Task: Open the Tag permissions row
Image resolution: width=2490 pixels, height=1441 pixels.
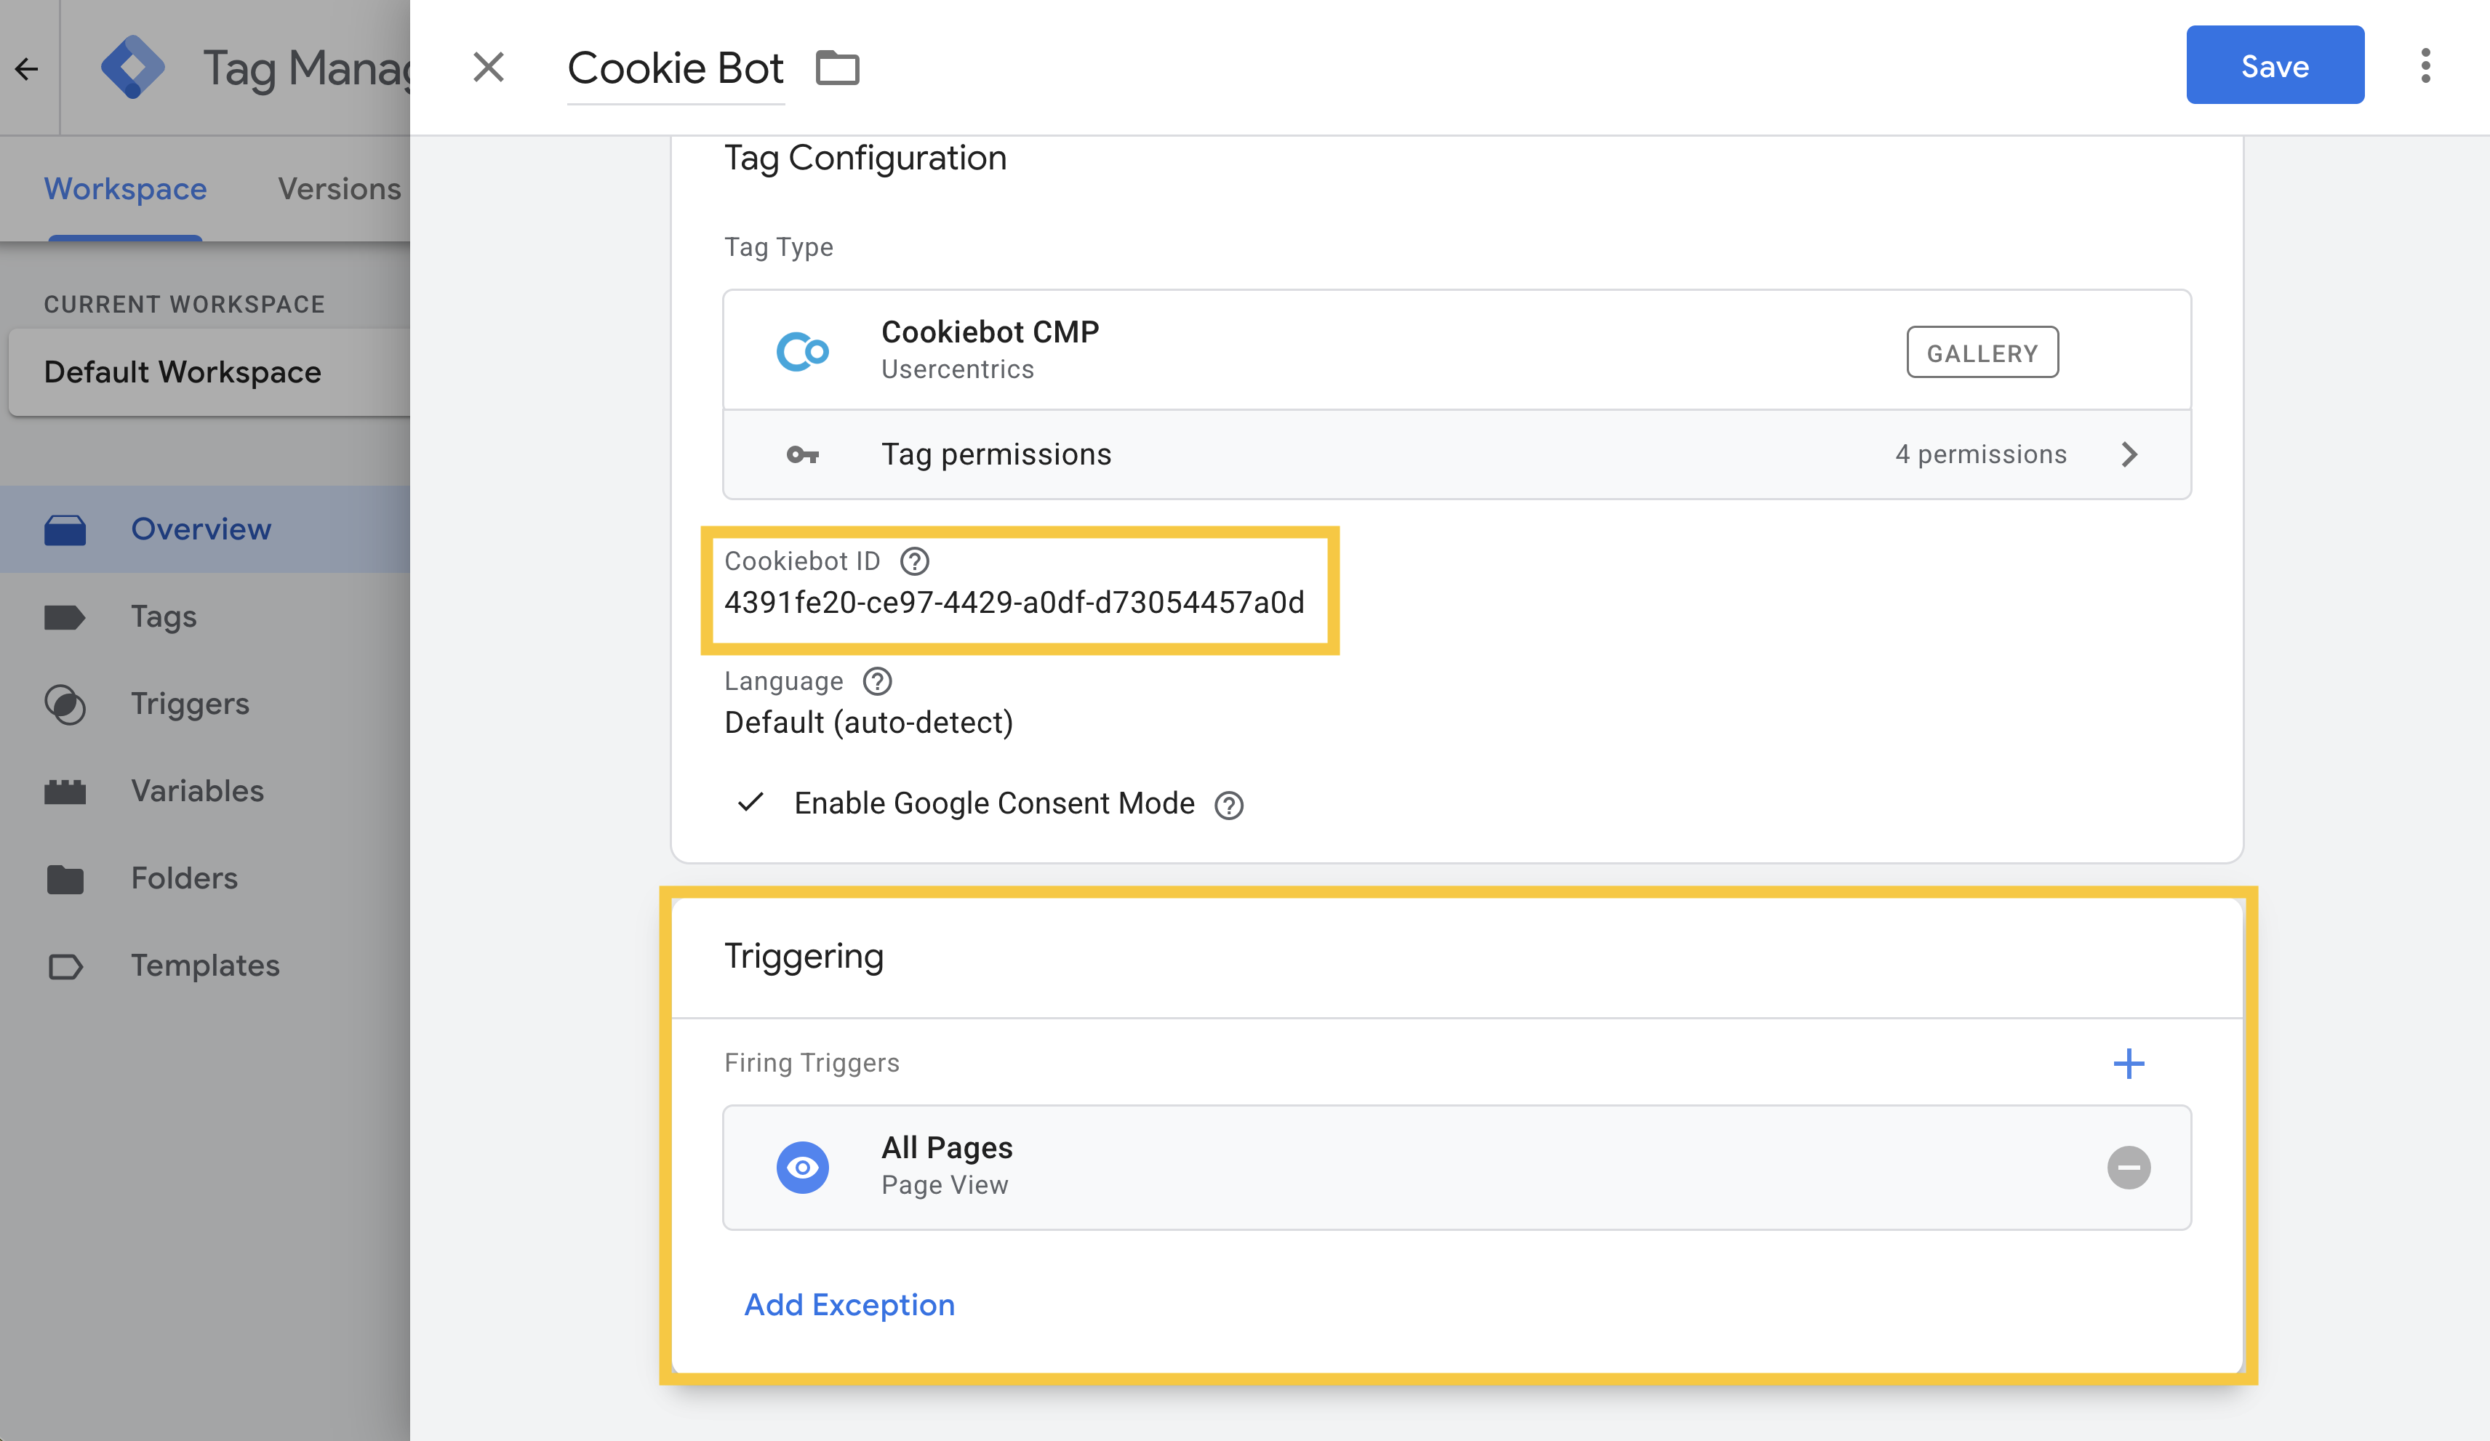Action: pos(1457,454)
